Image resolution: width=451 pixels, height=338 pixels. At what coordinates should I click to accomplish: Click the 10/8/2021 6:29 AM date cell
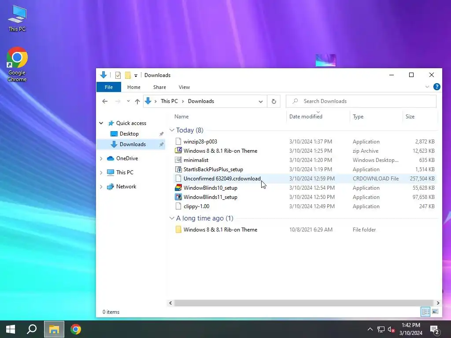(311, 230)
